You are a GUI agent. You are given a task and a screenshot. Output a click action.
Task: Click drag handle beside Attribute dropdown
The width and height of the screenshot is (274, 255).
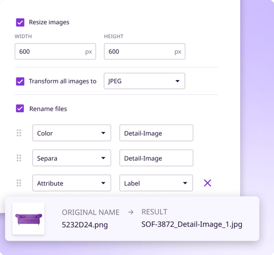(x=19, y=183)
